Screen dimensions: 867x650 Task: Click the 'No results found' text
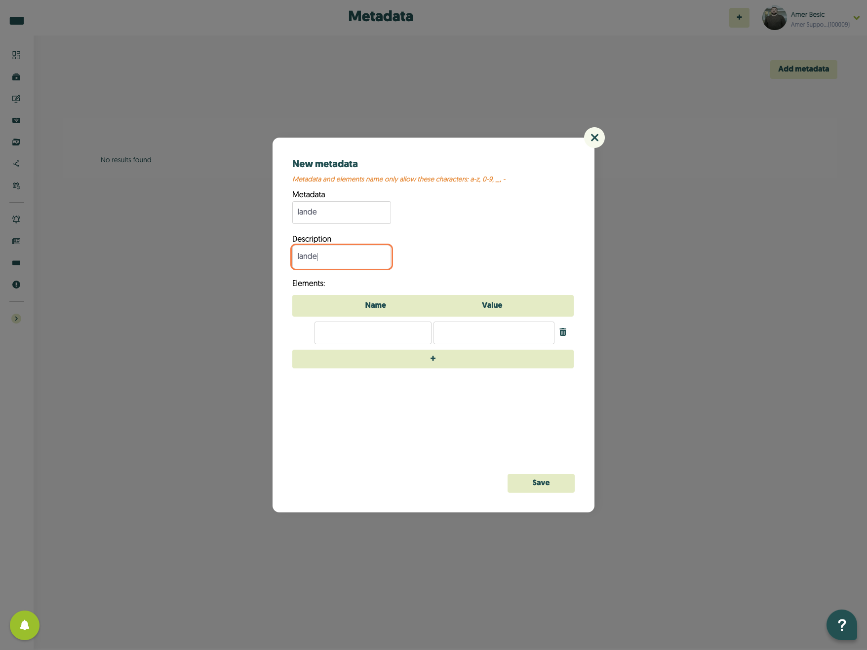pos(126,160)
